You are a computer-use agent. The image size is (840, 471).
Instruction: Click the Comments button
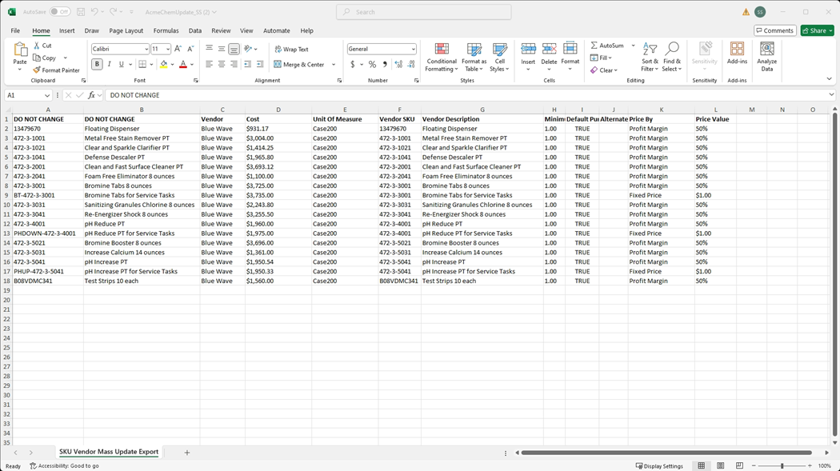(x=774, y=30)
